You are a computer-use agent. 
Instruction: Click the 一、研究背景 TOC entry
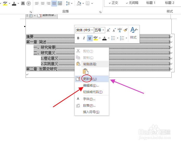tap(45, 48)
